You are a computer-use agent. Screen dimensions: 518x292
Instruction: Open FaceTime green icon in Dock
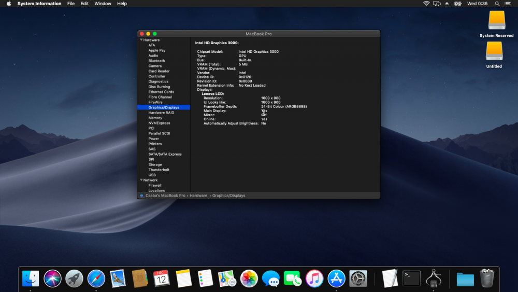point(292,279)
